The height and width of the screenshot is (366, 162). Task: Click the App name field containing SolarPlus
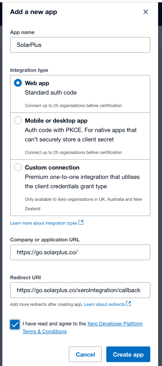80,45
